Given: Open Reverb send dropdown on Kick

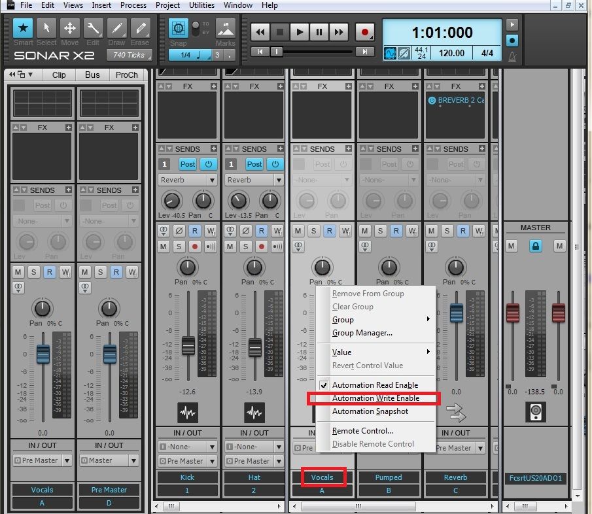Looking at the screenshot, I should (x=188, y=180).
